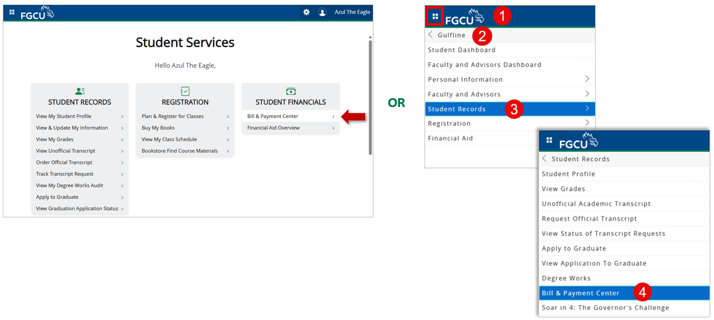Screen dimensions: 714x320
Task: Choose Bill & Payment Center in the Student Records submenu
Action: click(625, 293)
